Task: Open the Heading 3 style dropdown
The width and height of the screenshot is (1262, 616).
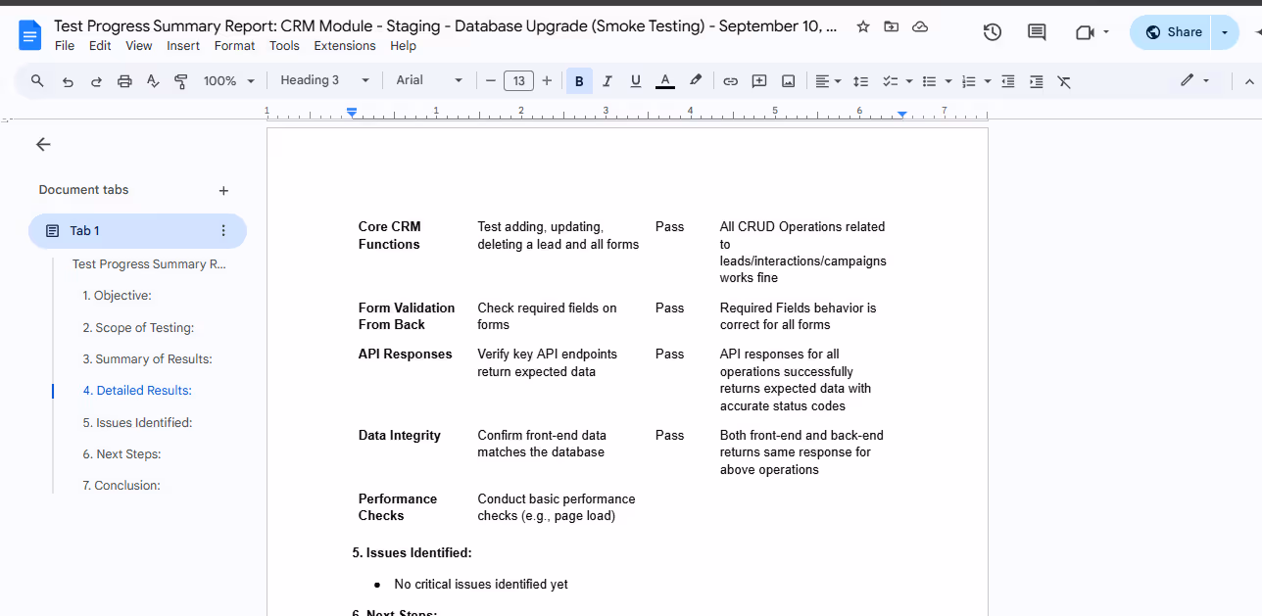Action: point(324,80)
